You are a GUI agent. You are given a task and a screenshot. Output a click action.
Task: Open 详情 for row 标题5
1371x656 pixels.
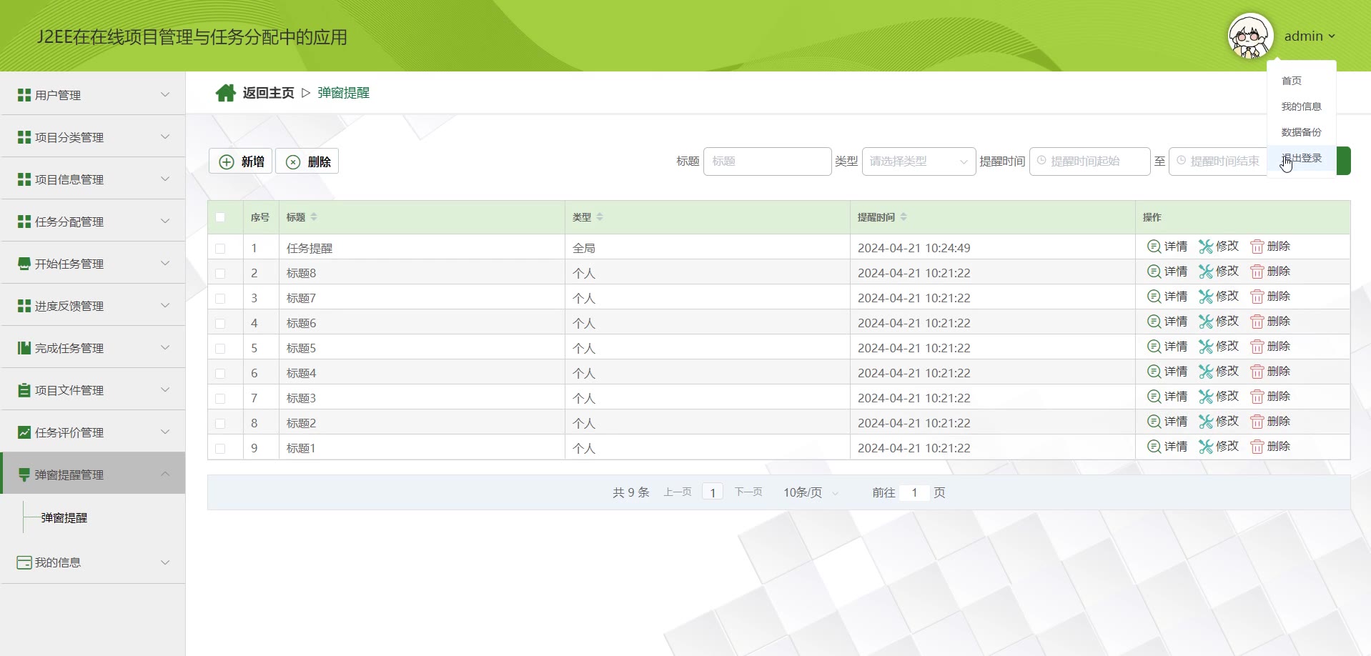point(1167,347)
